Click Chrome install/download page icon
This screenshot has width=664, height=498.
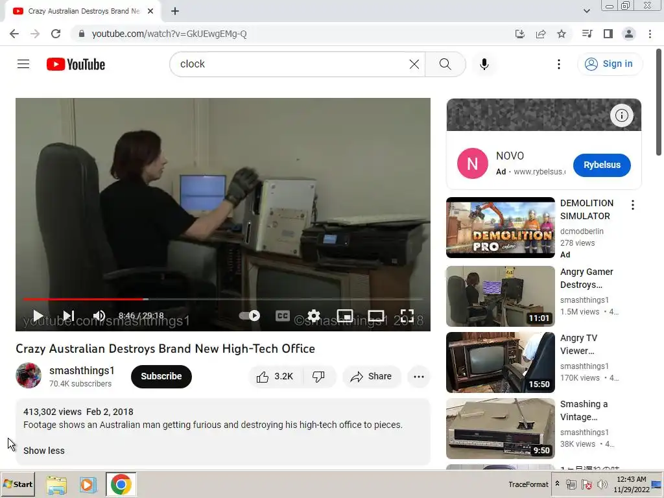[x=519, y=34]
